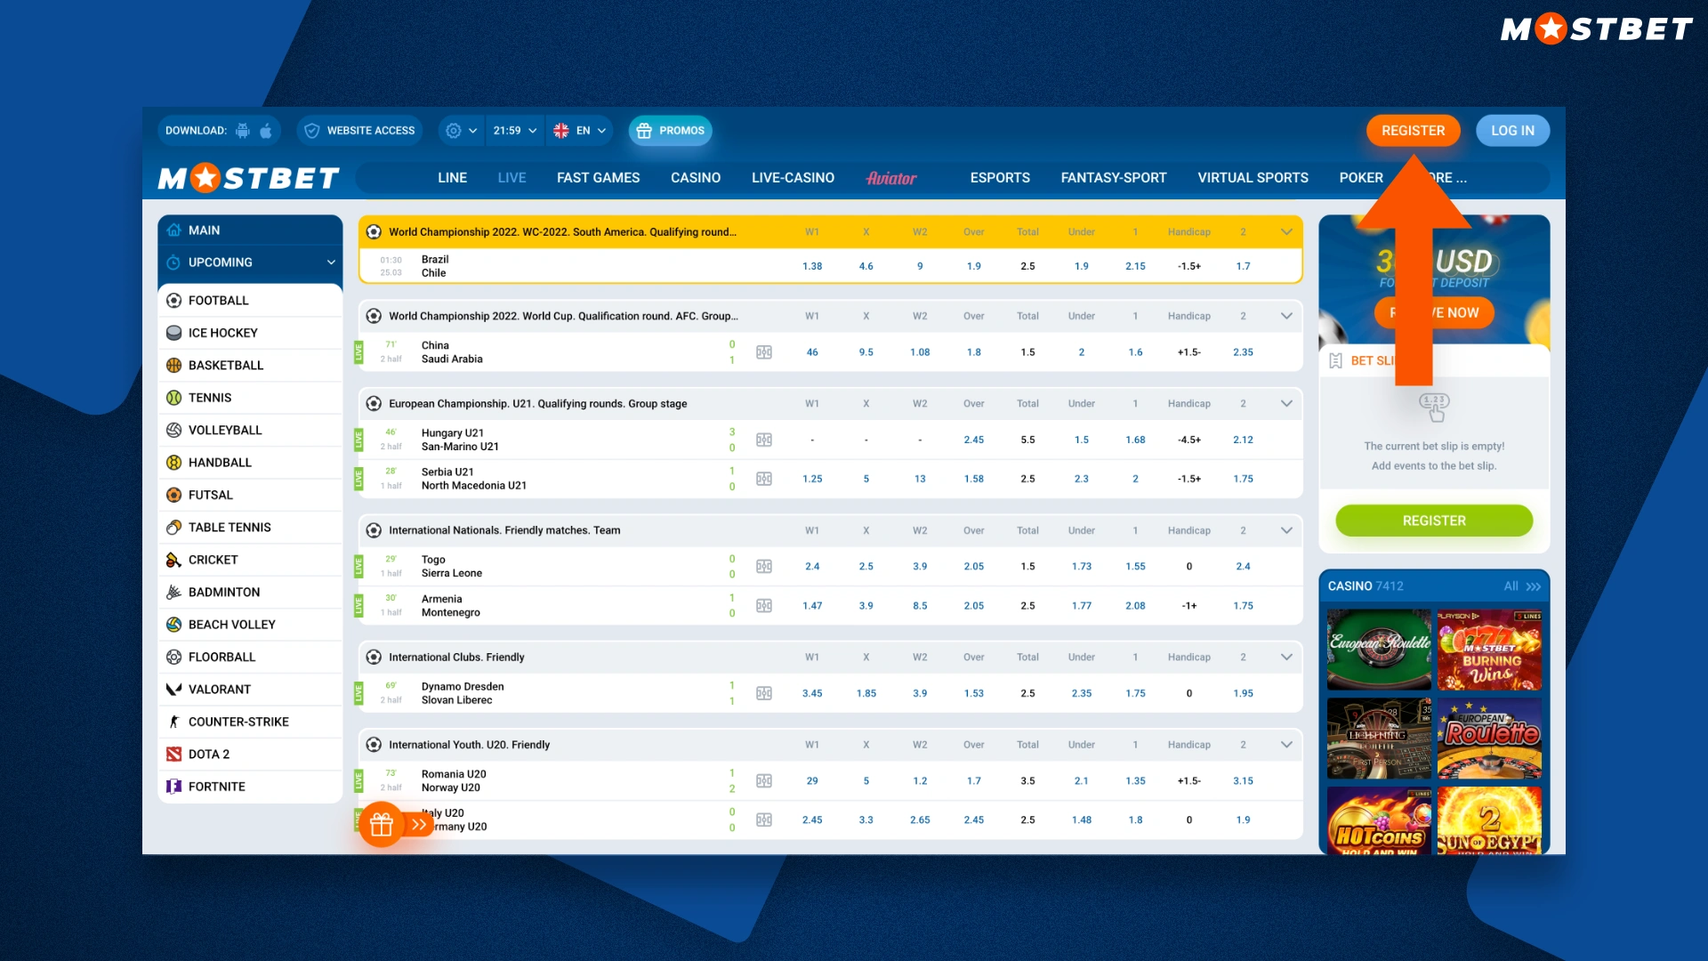Screen dimensions: 1708x961
Task: Open Lightning Roulette casino thumbnail
Action: (1379, 739)
